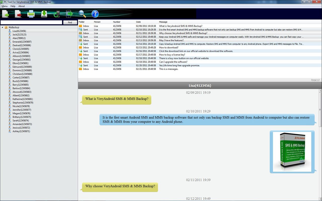Open the About menu
This screenshot has width=322, height=201.
coord(21,6)
